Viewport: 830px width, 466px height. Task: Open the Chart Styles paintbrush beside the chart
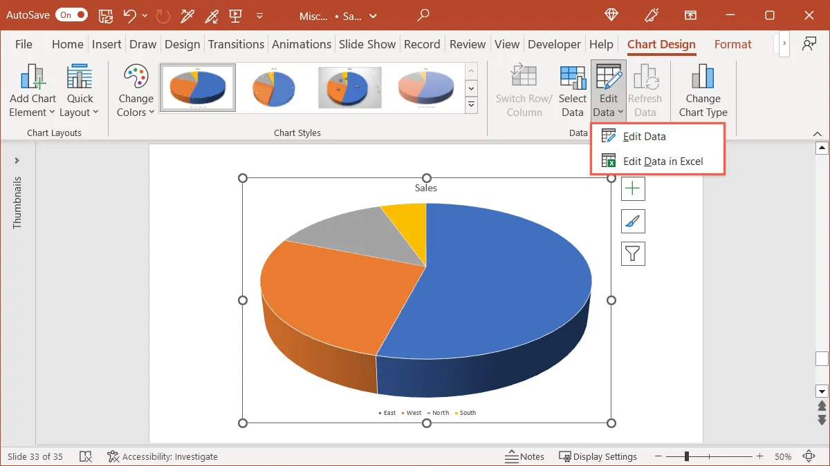(633, 221)
